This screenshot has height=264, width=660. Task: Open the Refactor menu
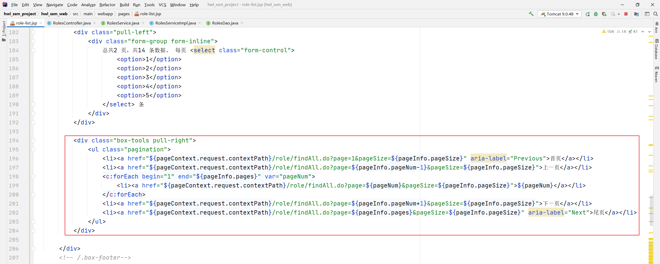(107, 5)
